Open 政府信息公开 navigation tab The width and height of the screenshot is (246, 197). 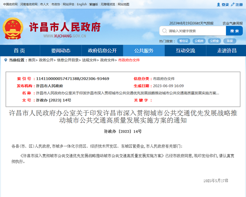[102, 51]
